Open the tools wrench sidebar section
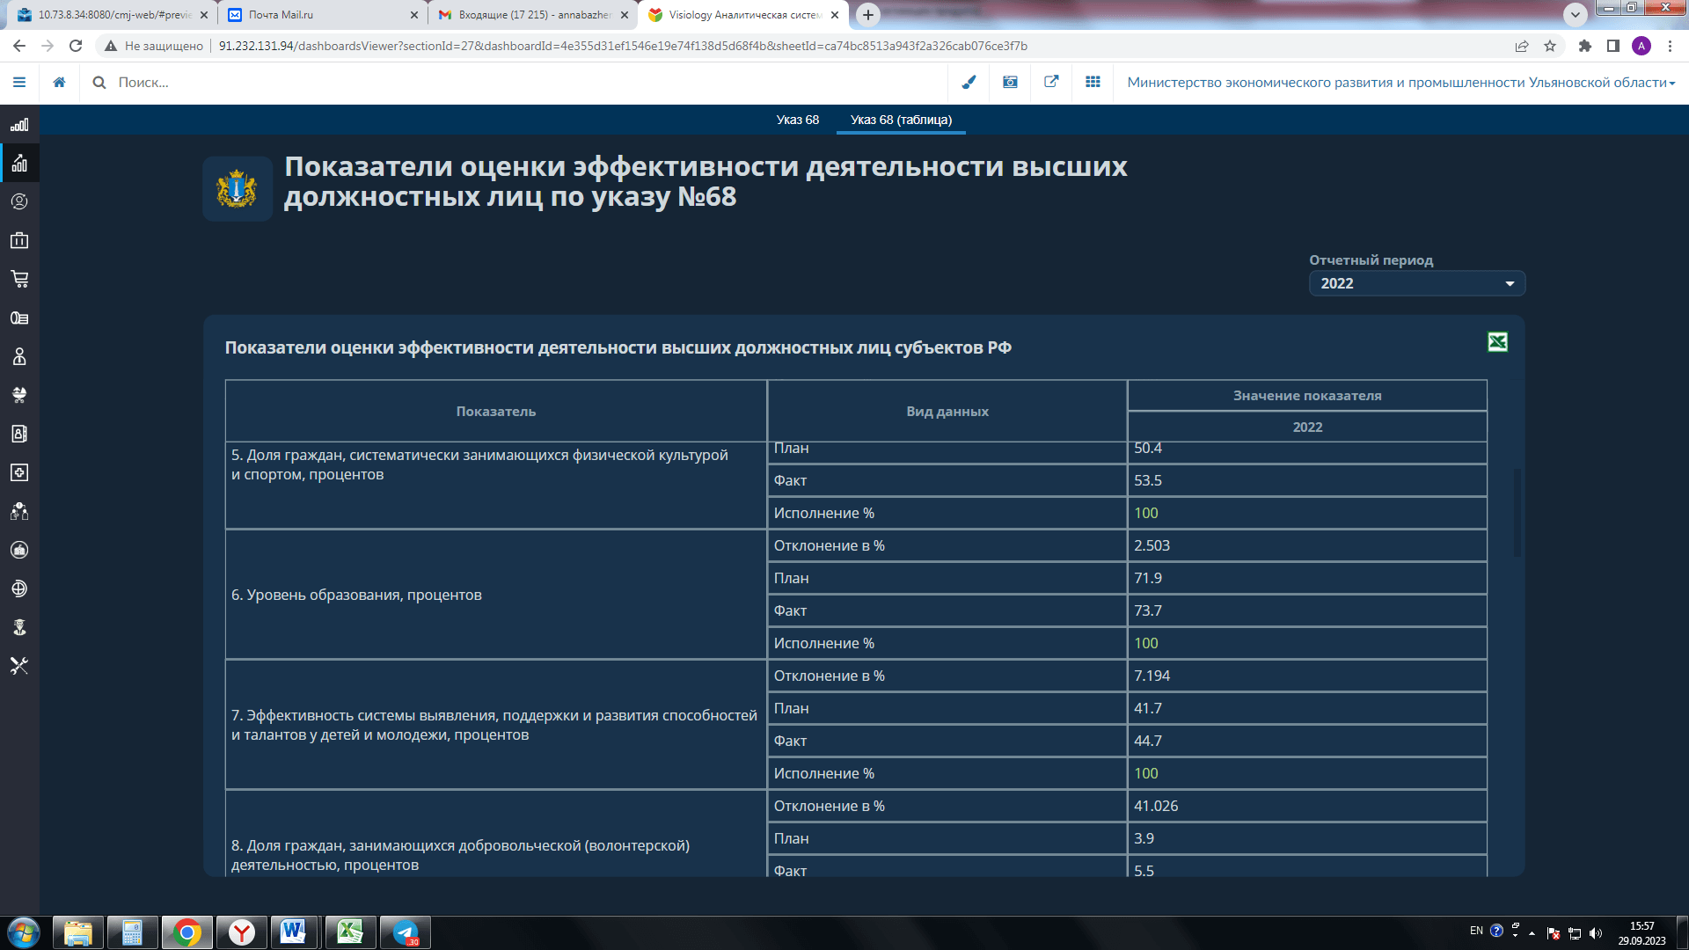 pyautogui.click(x=19, y=666)
